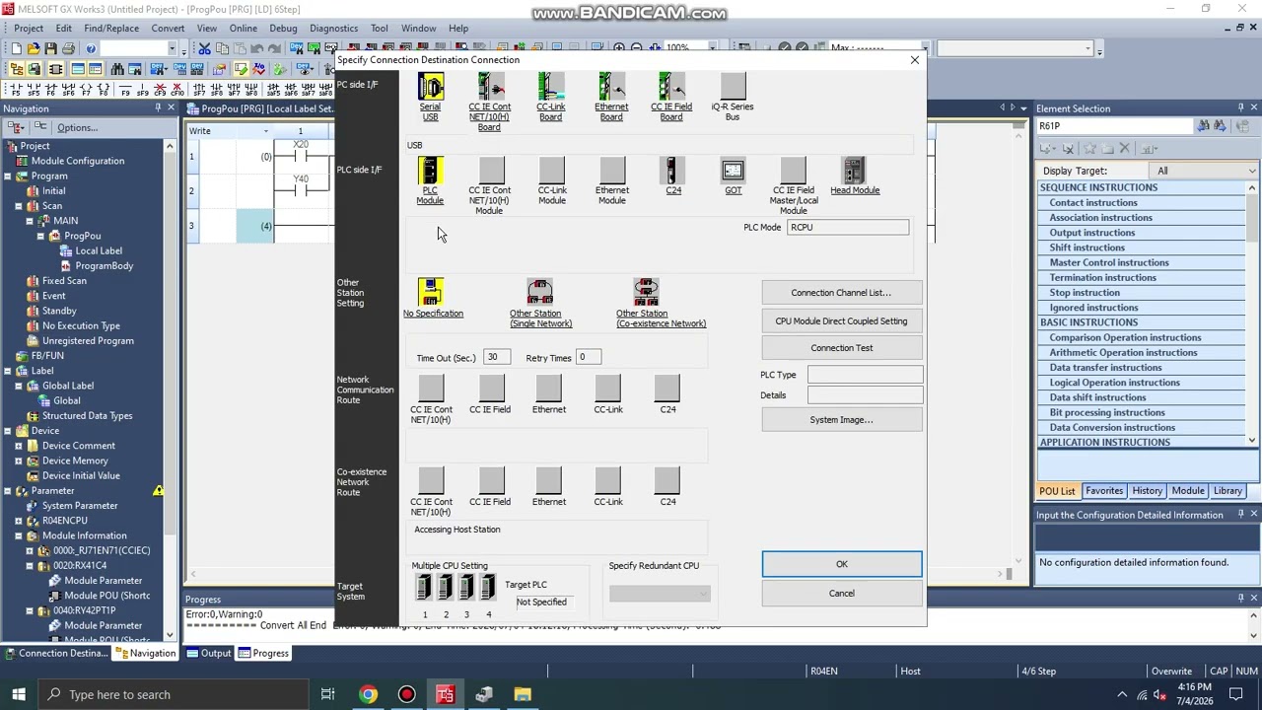Image resolution: width=1262 pixels, height=710 pixels.
Task: Select the Ethernet Board PC interface icon
Action: tap(611, 87)
